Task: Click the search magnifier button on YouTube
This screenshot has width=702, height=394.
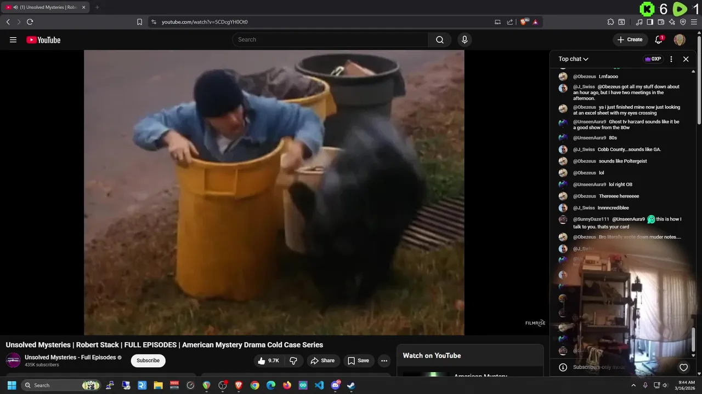Action: 440,39
